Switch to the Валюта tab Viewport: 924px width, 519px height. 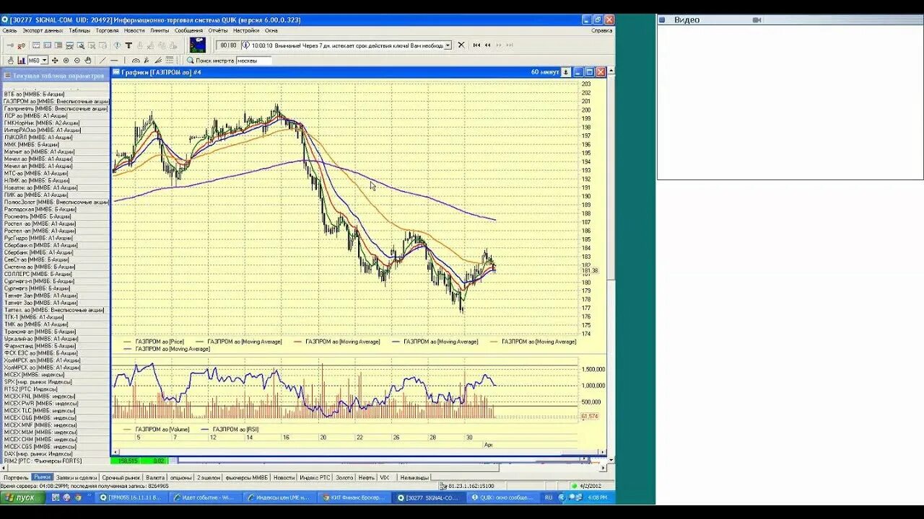tap(155, 477)
